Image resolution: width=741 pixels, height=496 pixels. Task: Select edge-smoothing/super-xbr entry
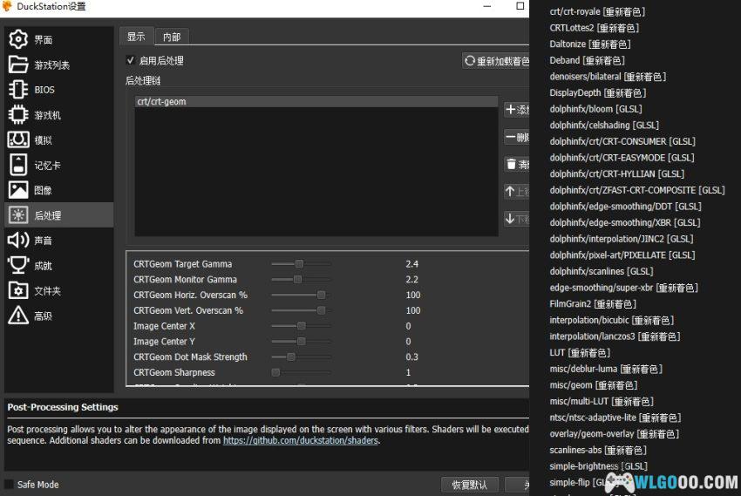point(624,288)
